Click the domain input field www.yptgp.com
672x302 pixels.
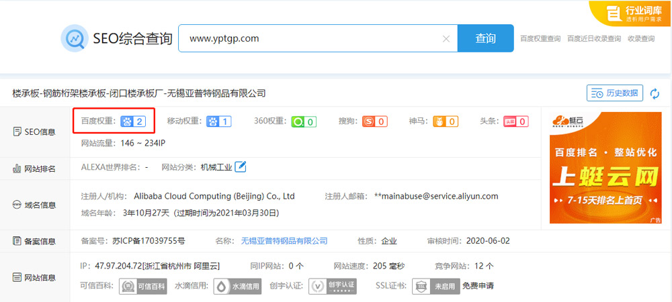pos(309,39)
